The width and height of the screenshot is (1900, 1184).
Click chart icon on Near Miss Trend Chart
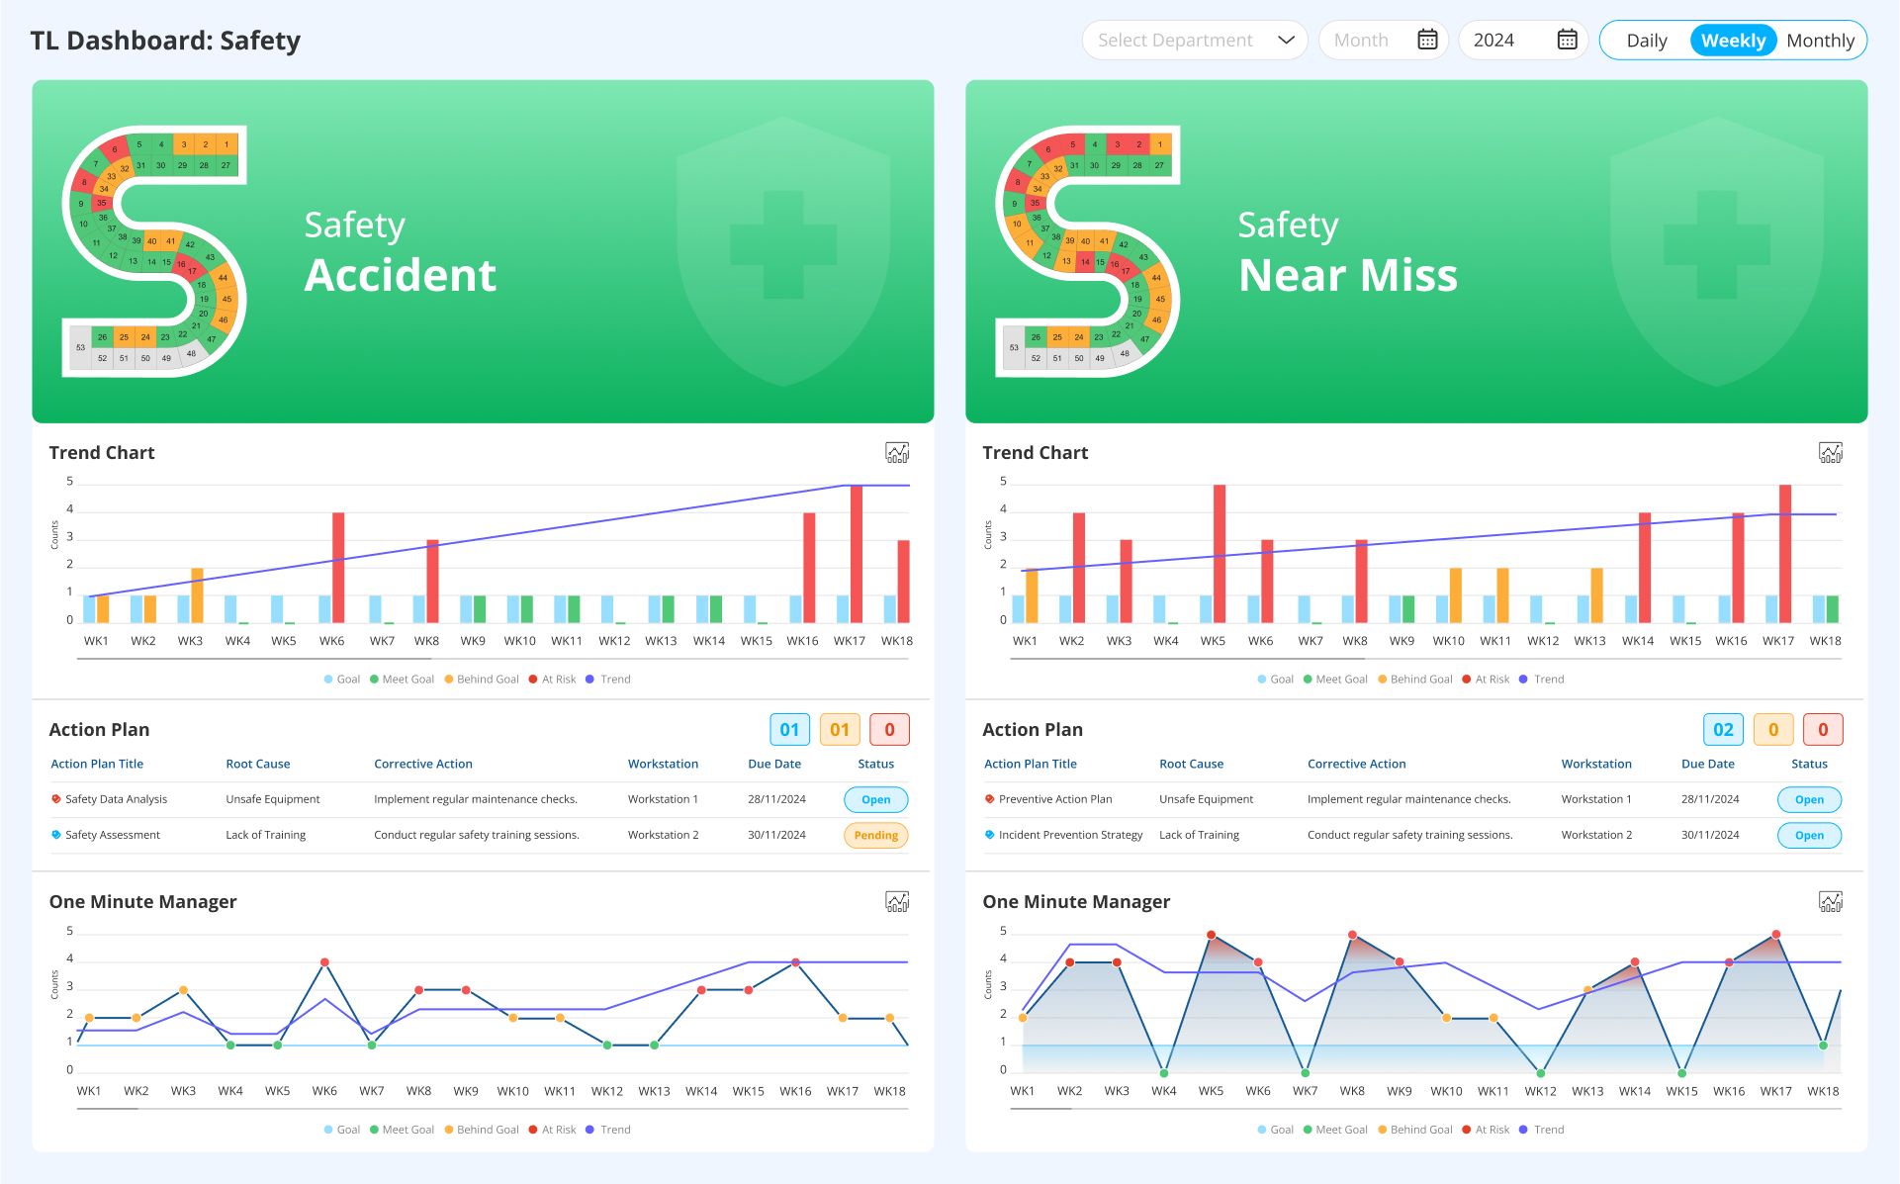point(1831,453)
